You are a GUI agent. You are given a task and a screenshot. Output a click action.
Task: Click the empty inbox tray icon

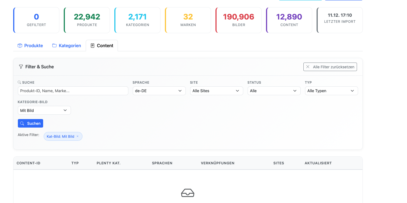click(188, 193)
